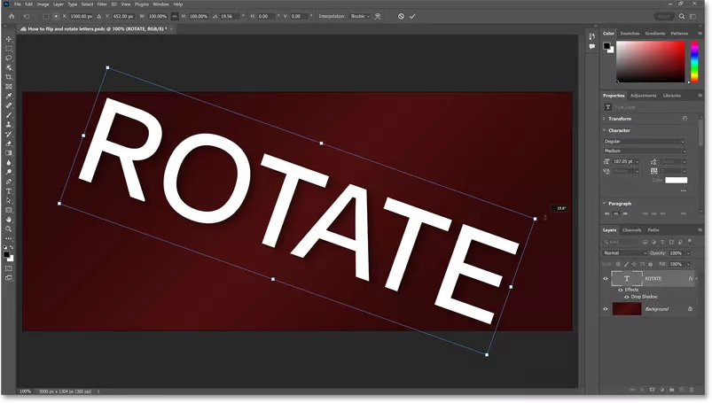
Task: Switch to the Adjustments tab
Action: [644, 96]
